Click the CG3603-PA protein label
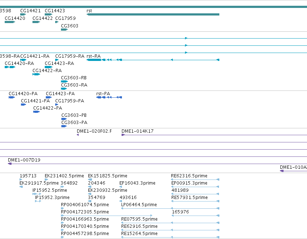307x239 pixels. click(x=74, y=123)
